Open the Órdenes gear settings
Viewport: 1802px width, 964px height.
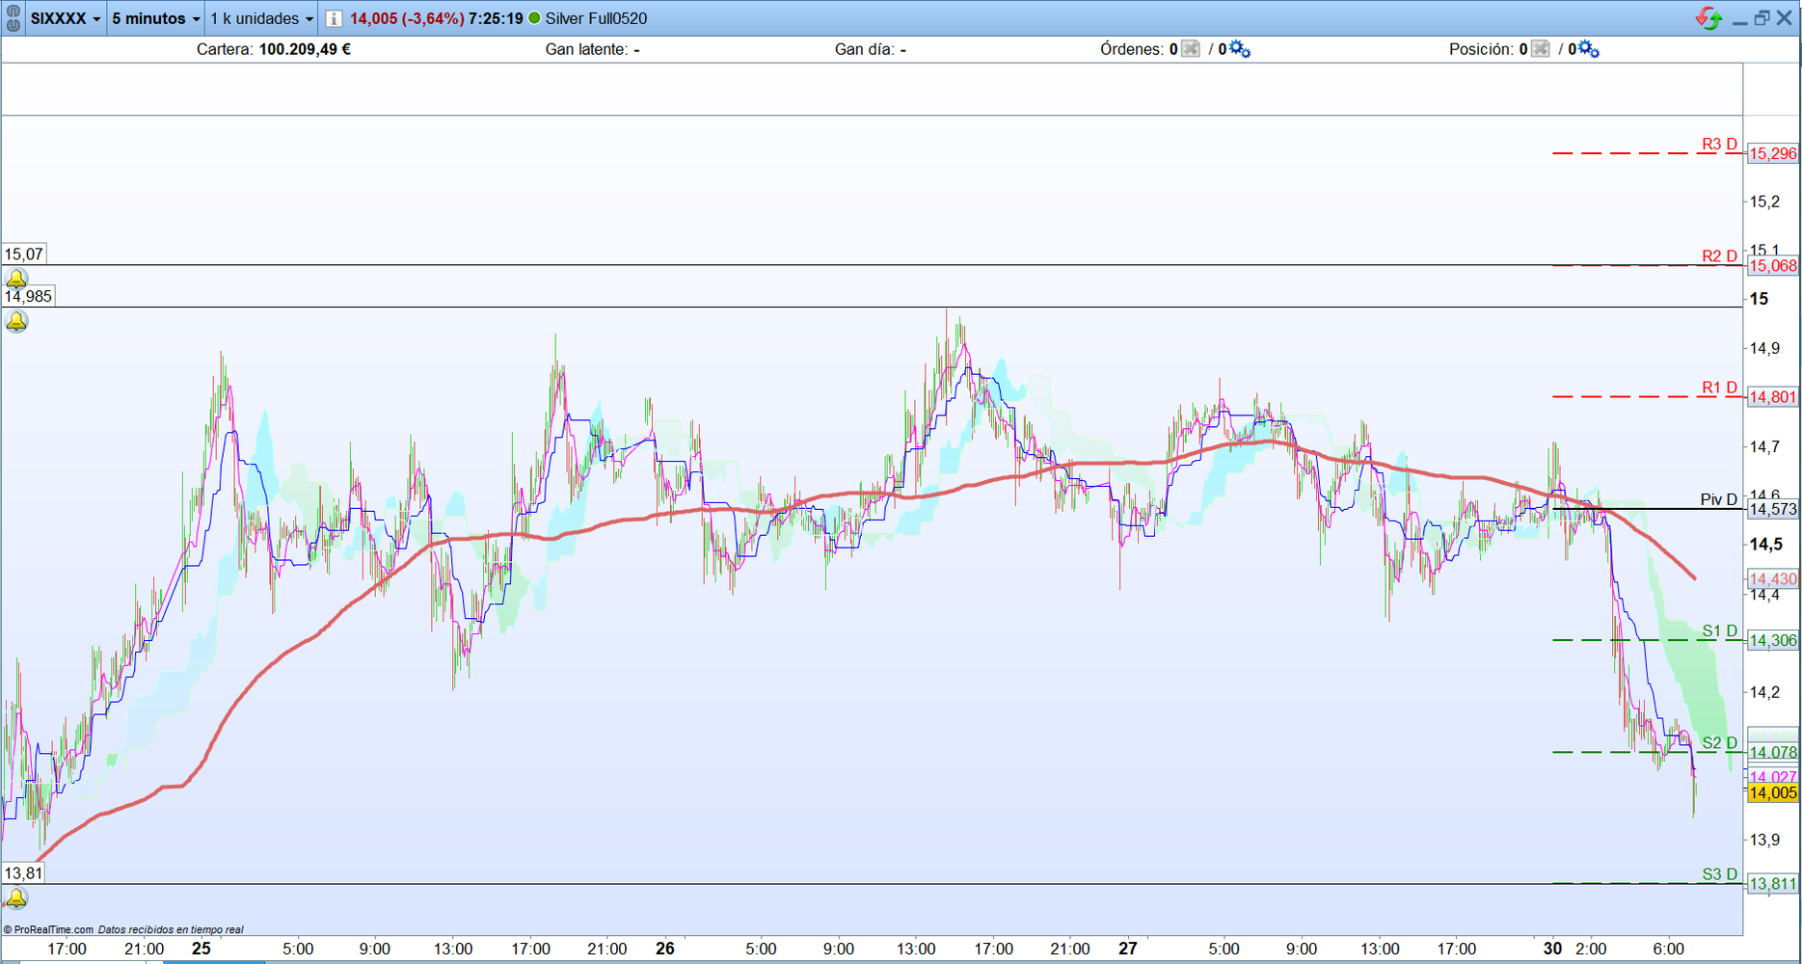[x=1240, y=49]
